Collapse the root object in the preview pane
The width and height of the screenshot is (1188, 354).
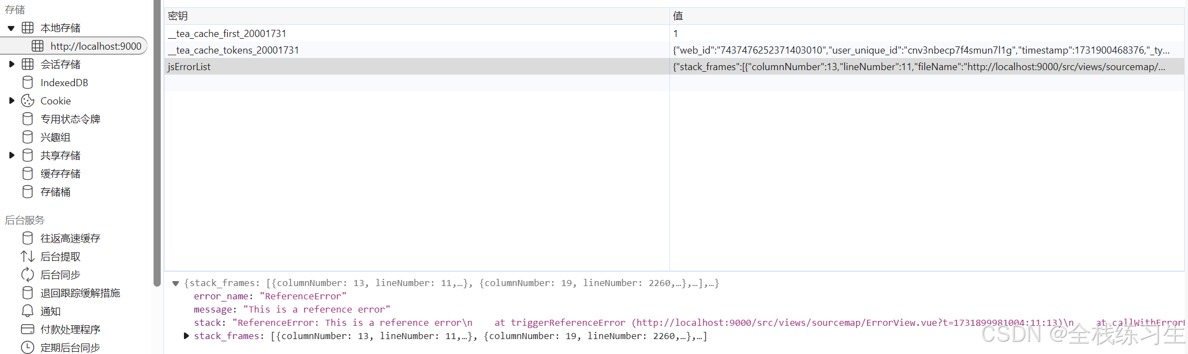click(176, 283)
